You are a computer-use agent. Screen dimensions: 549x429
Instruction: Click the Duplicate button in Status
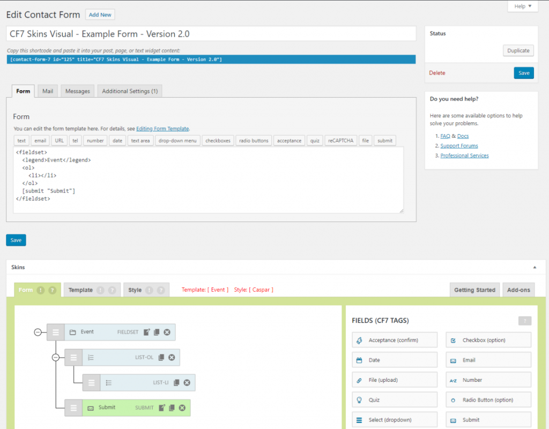(518, 50)
